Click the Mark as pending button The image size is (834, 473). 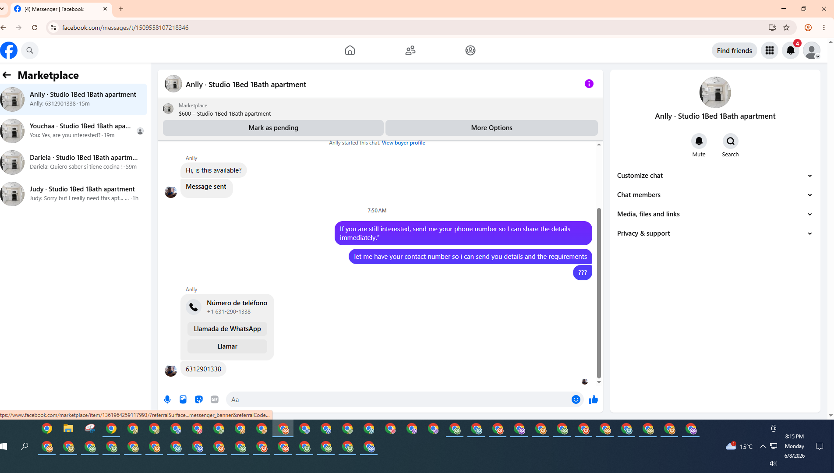[273, 128]
